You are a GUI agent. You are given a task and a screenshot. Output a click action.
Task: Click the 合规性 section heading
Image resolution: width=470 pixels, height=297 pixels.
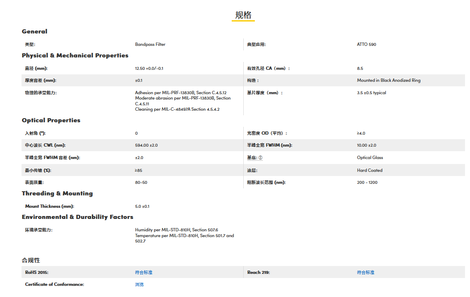coord(31,260)
